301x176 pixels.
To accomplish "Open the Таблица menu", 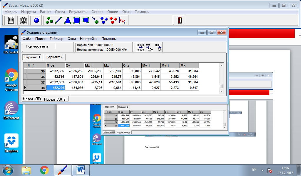I will (57, 39).
